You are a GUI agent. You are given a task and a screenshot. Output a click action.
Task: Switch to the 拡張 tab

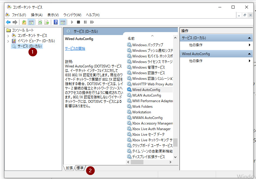69,168
